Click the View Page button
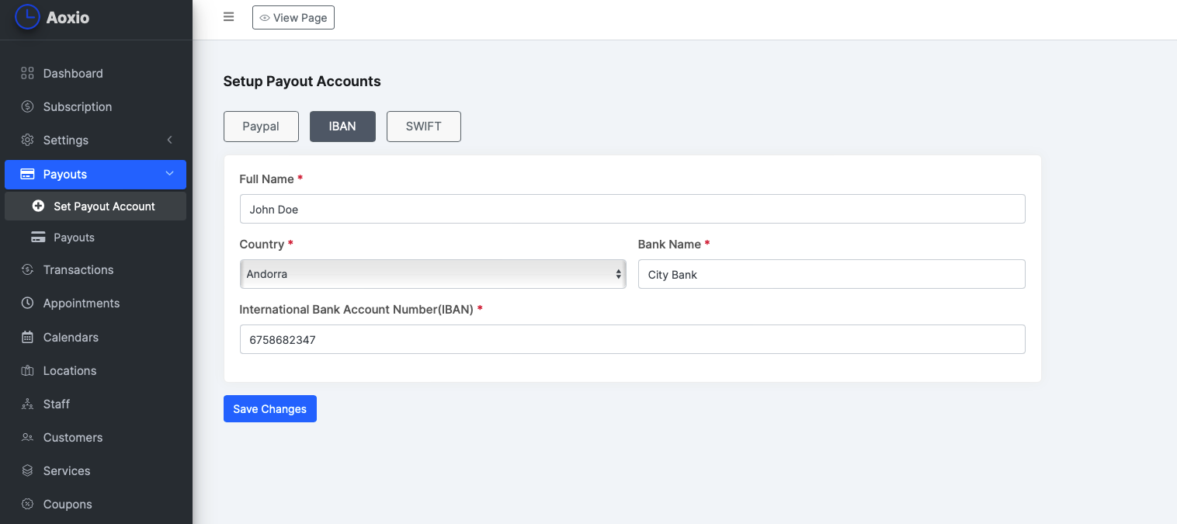 [x=293, y=18]
